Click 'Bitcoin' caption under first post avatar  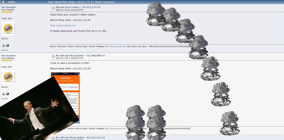pyautogui.click(x=5, y=39)
